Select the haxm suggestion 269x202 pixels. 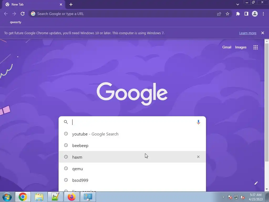[x=132, y=157]
